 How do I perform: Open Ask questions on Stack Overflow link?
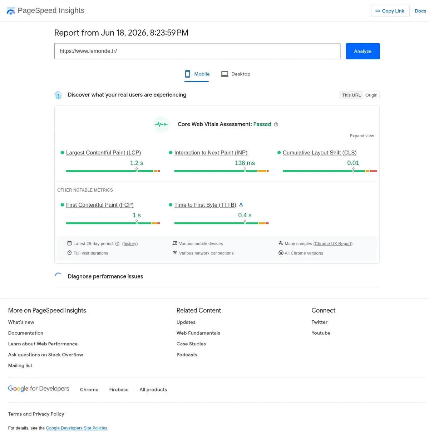46,355
